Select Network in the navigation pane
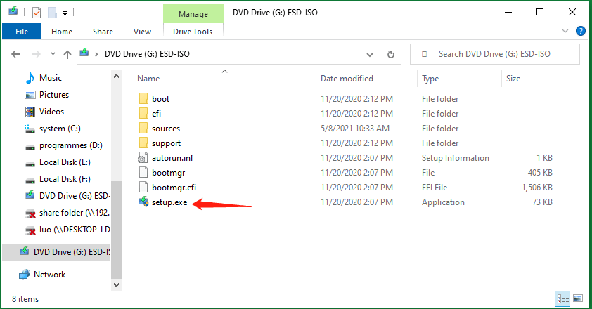Image resolution: width=592 pixels, height=309 pixels. [49, 275]
